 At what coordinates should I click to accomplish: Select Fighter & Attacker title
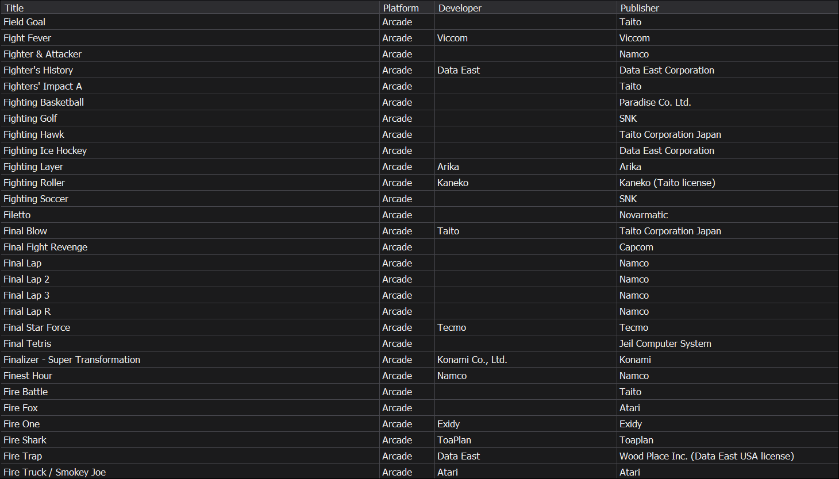[43, 54]
